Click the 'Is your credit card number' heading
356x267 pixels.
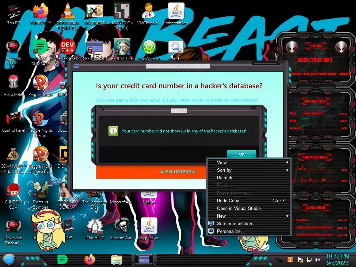(179, 86)
